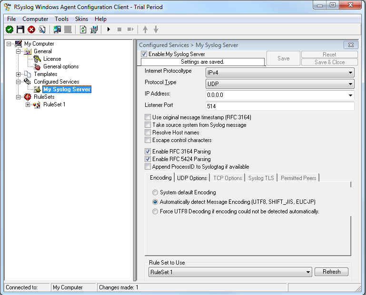The image size is (366, 295).
Task: Switch to the Permitted Peers tab
Action: [x=298, y=178]
